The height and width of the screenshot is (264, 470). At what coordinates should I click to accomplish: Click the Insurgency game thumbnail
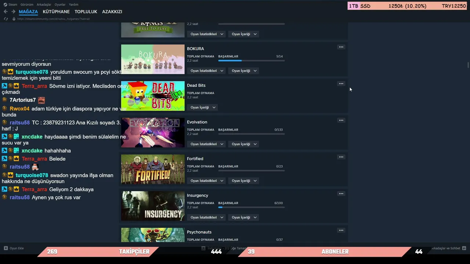click(x=153, y=206)
